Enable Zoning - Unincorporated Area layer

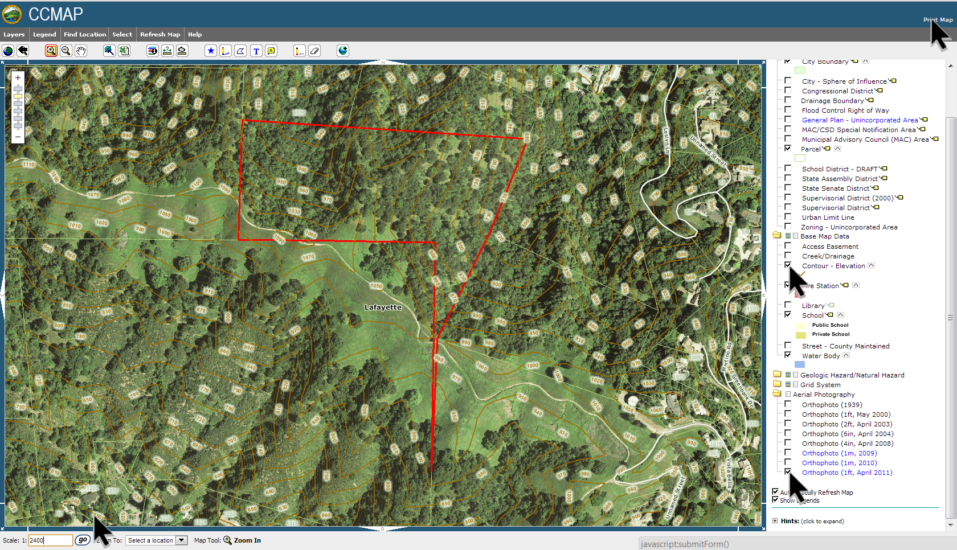click(x=788, y=226)
